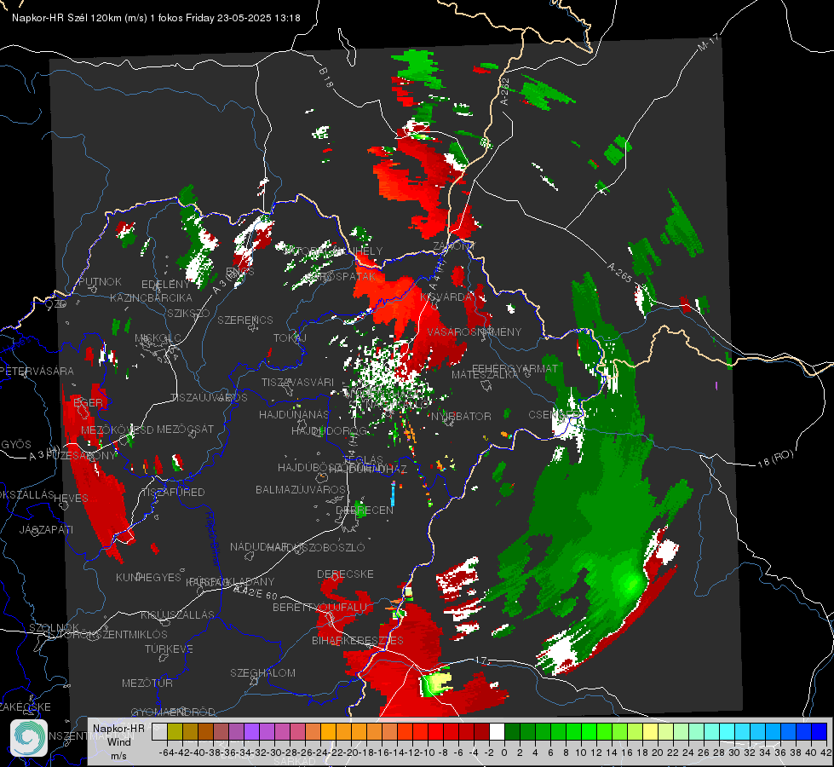Click the dark green swatch labelled 0
This screenshot has height=767, width=834.
point(512,732)
